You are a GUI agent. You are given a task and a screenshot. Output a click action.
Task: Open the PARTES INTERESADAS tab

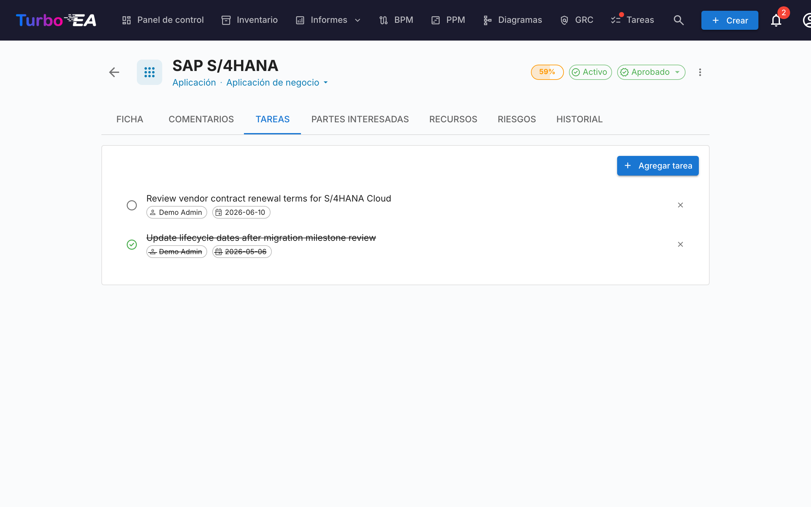[x=360, y=119]
